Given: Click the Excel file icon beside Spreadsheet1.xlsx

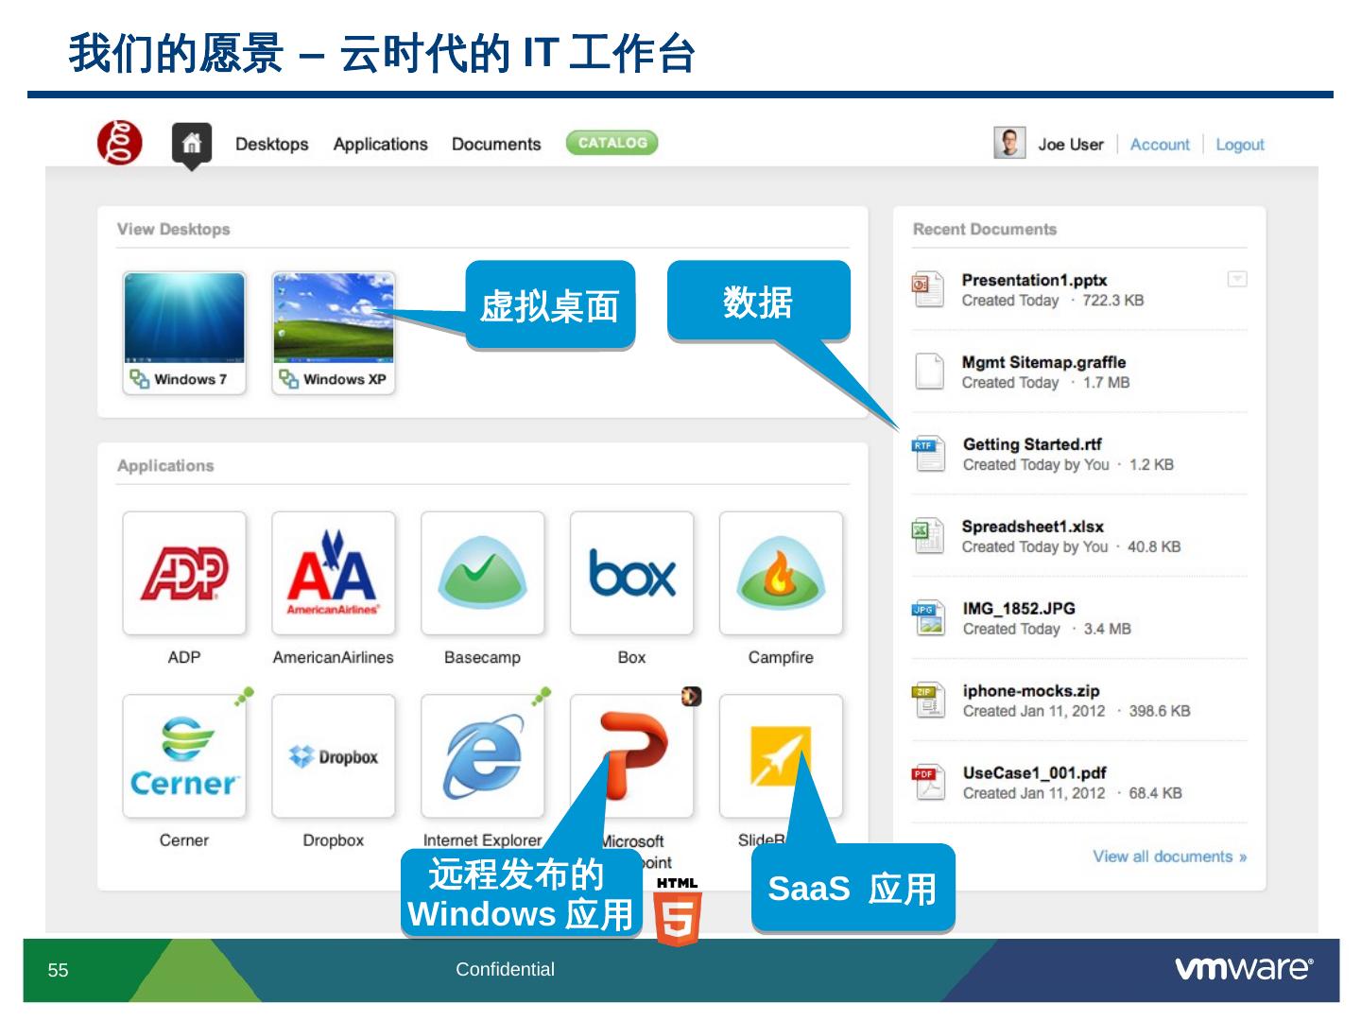Looking at the screenshot, I should (x=928, y=536).
